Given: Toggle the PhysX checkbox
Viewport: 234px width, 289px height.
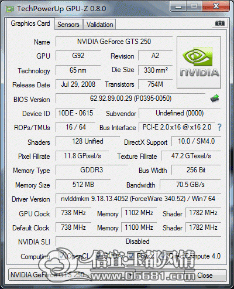Looking at the screenshot, I should [130, 256].
